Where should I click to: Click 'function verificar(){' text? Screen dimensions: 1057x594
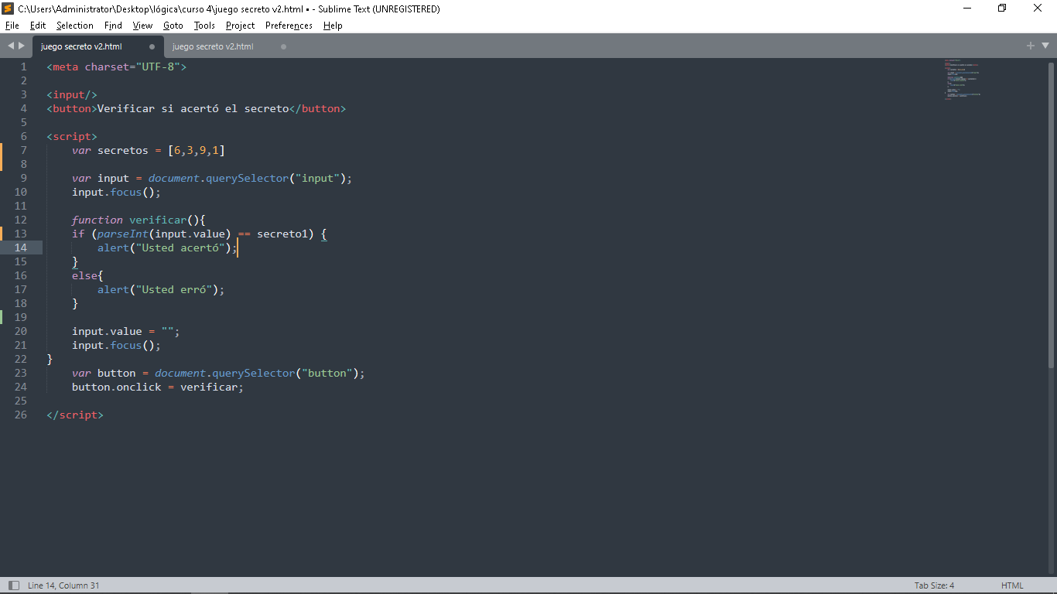[139, 220]
